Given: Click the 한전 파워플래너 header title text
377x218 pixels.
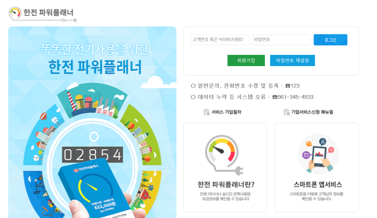Looking at the screenshot, I should (48, 12).
